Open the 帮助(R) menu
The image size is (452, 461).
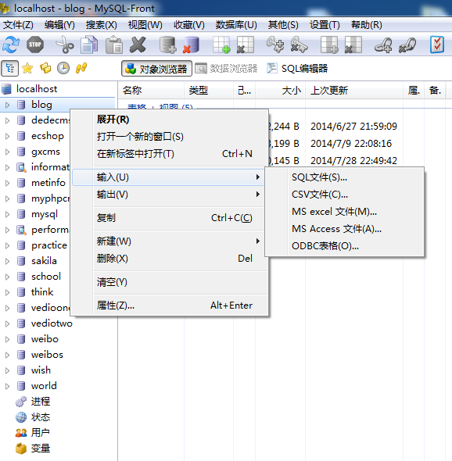367,25
